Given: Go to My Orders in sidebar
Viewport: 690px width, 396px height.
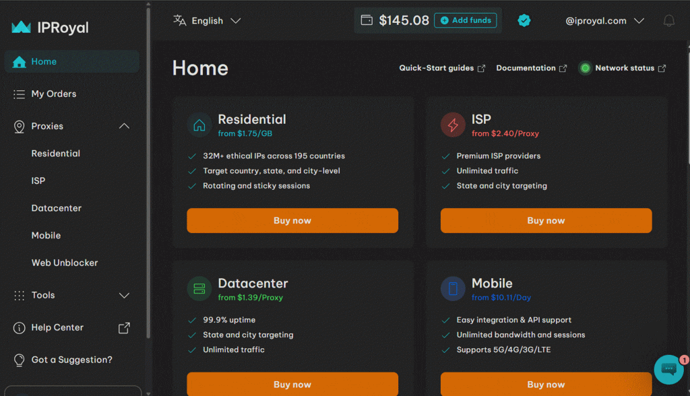Looking at the screenshot, I should pos(54,94).
